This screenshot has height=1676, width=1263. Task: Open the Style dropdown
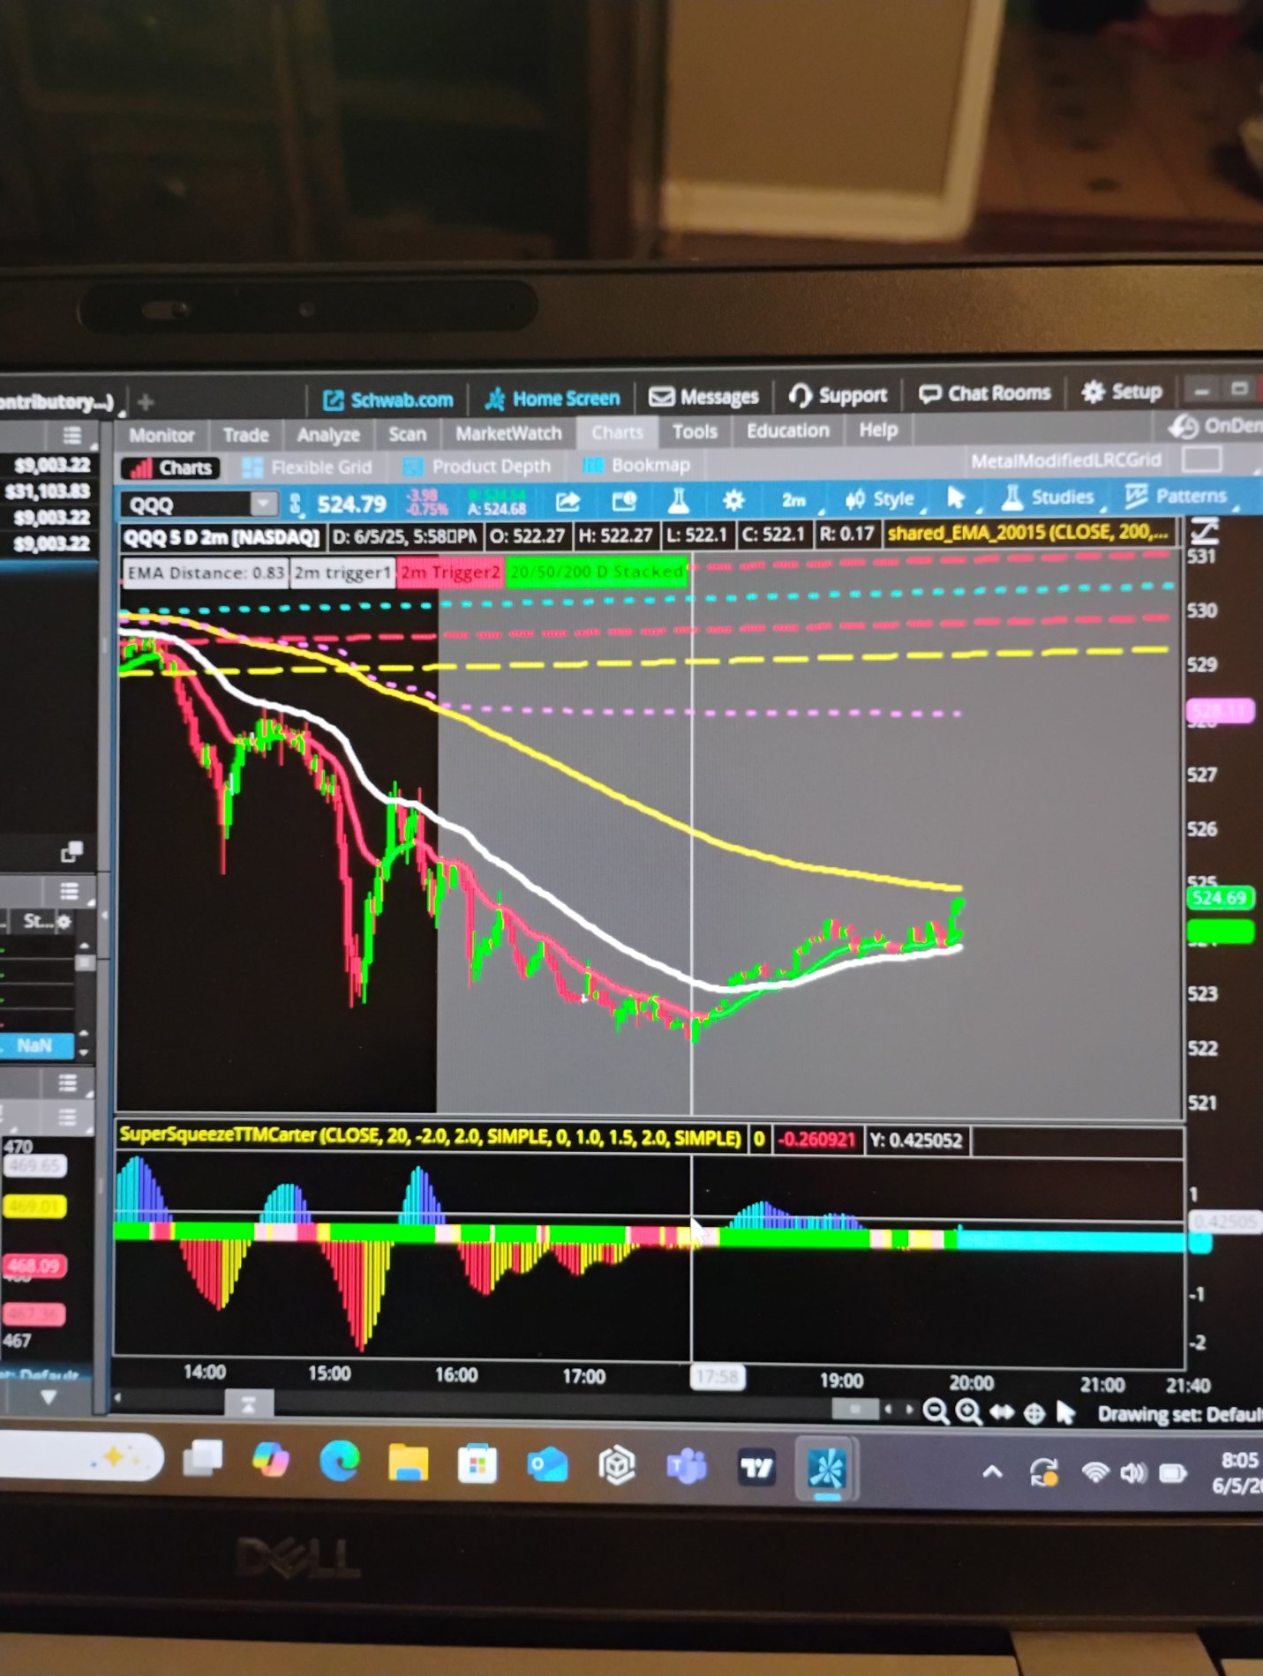point(883,498)
